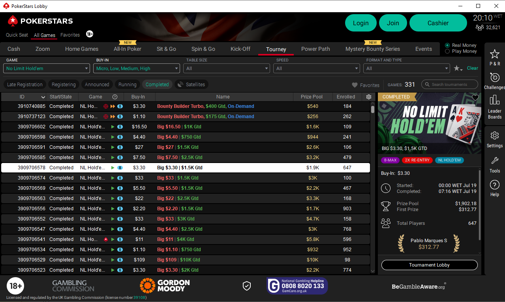Toggle the Announced filter

(97, 84)
